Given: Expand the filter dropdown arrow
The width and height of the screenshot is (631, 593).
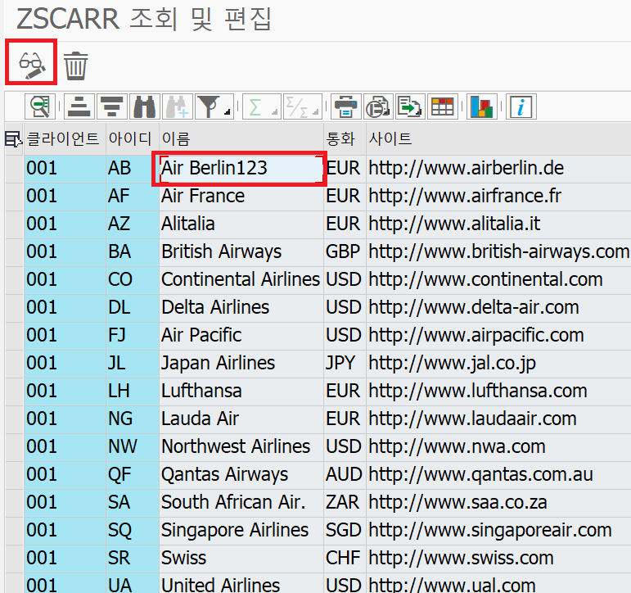Looking at the screenshot, I should click(228, 111).
